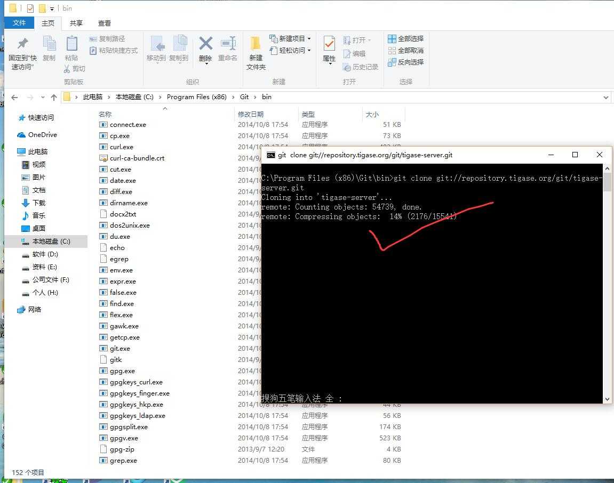Click Paste shortcut (粘贴快捷方式)
The image size is (614, 483).
point(114,51)
